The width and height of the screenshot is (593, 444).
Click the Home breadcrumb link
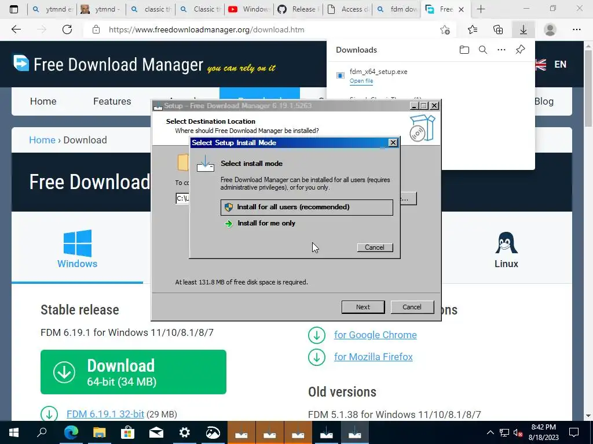pyautogui.click(x=42, y=140)
